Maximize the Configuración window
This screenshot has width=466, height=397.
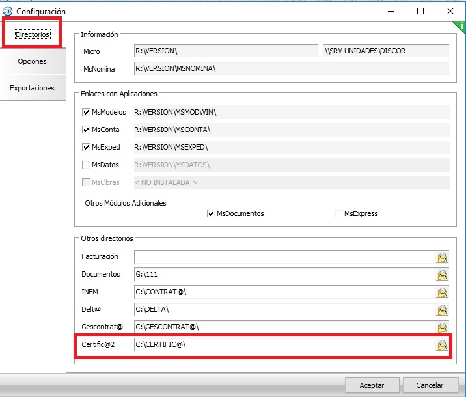[x=420, y=11]
